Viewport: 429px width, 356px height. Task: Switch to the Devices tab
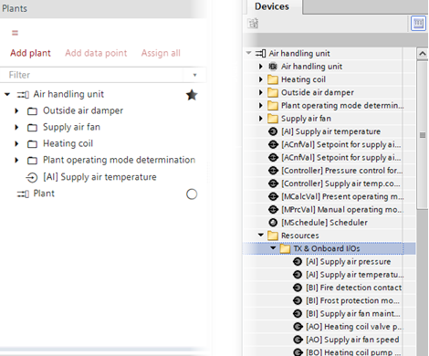272,6
